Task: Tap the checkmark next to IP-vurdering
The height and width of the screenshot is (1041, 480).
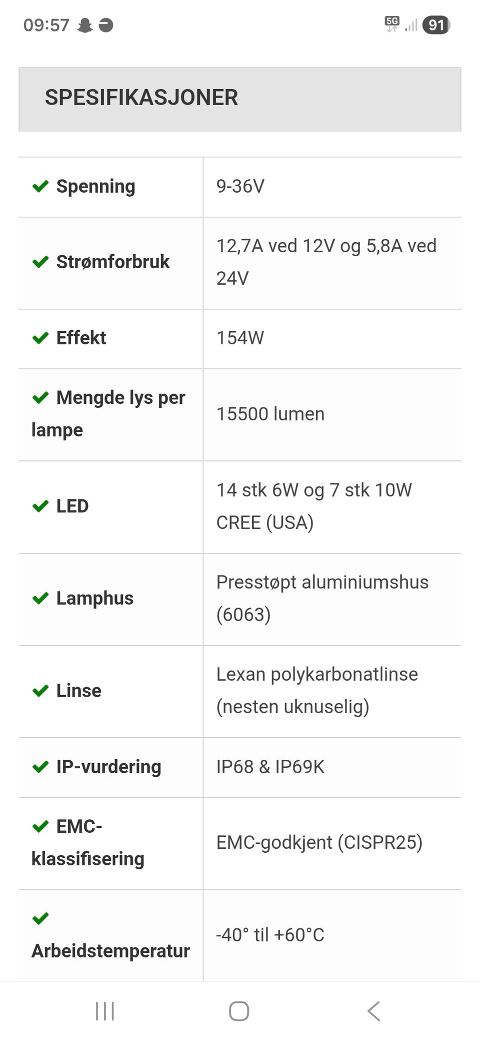Action: pos(40,767)
